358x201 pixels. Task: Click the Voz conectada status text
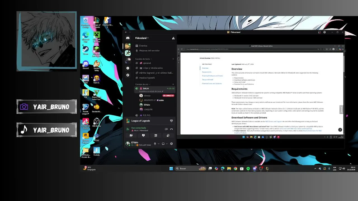point(138,128)
